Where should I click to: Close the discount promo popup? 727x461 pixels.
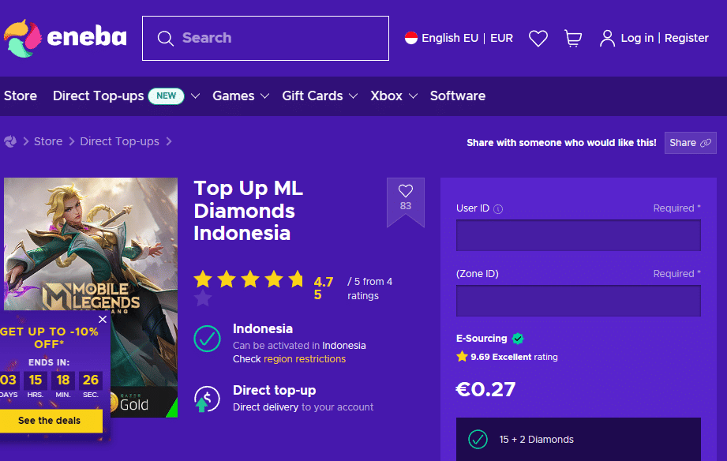click(103, 319)
